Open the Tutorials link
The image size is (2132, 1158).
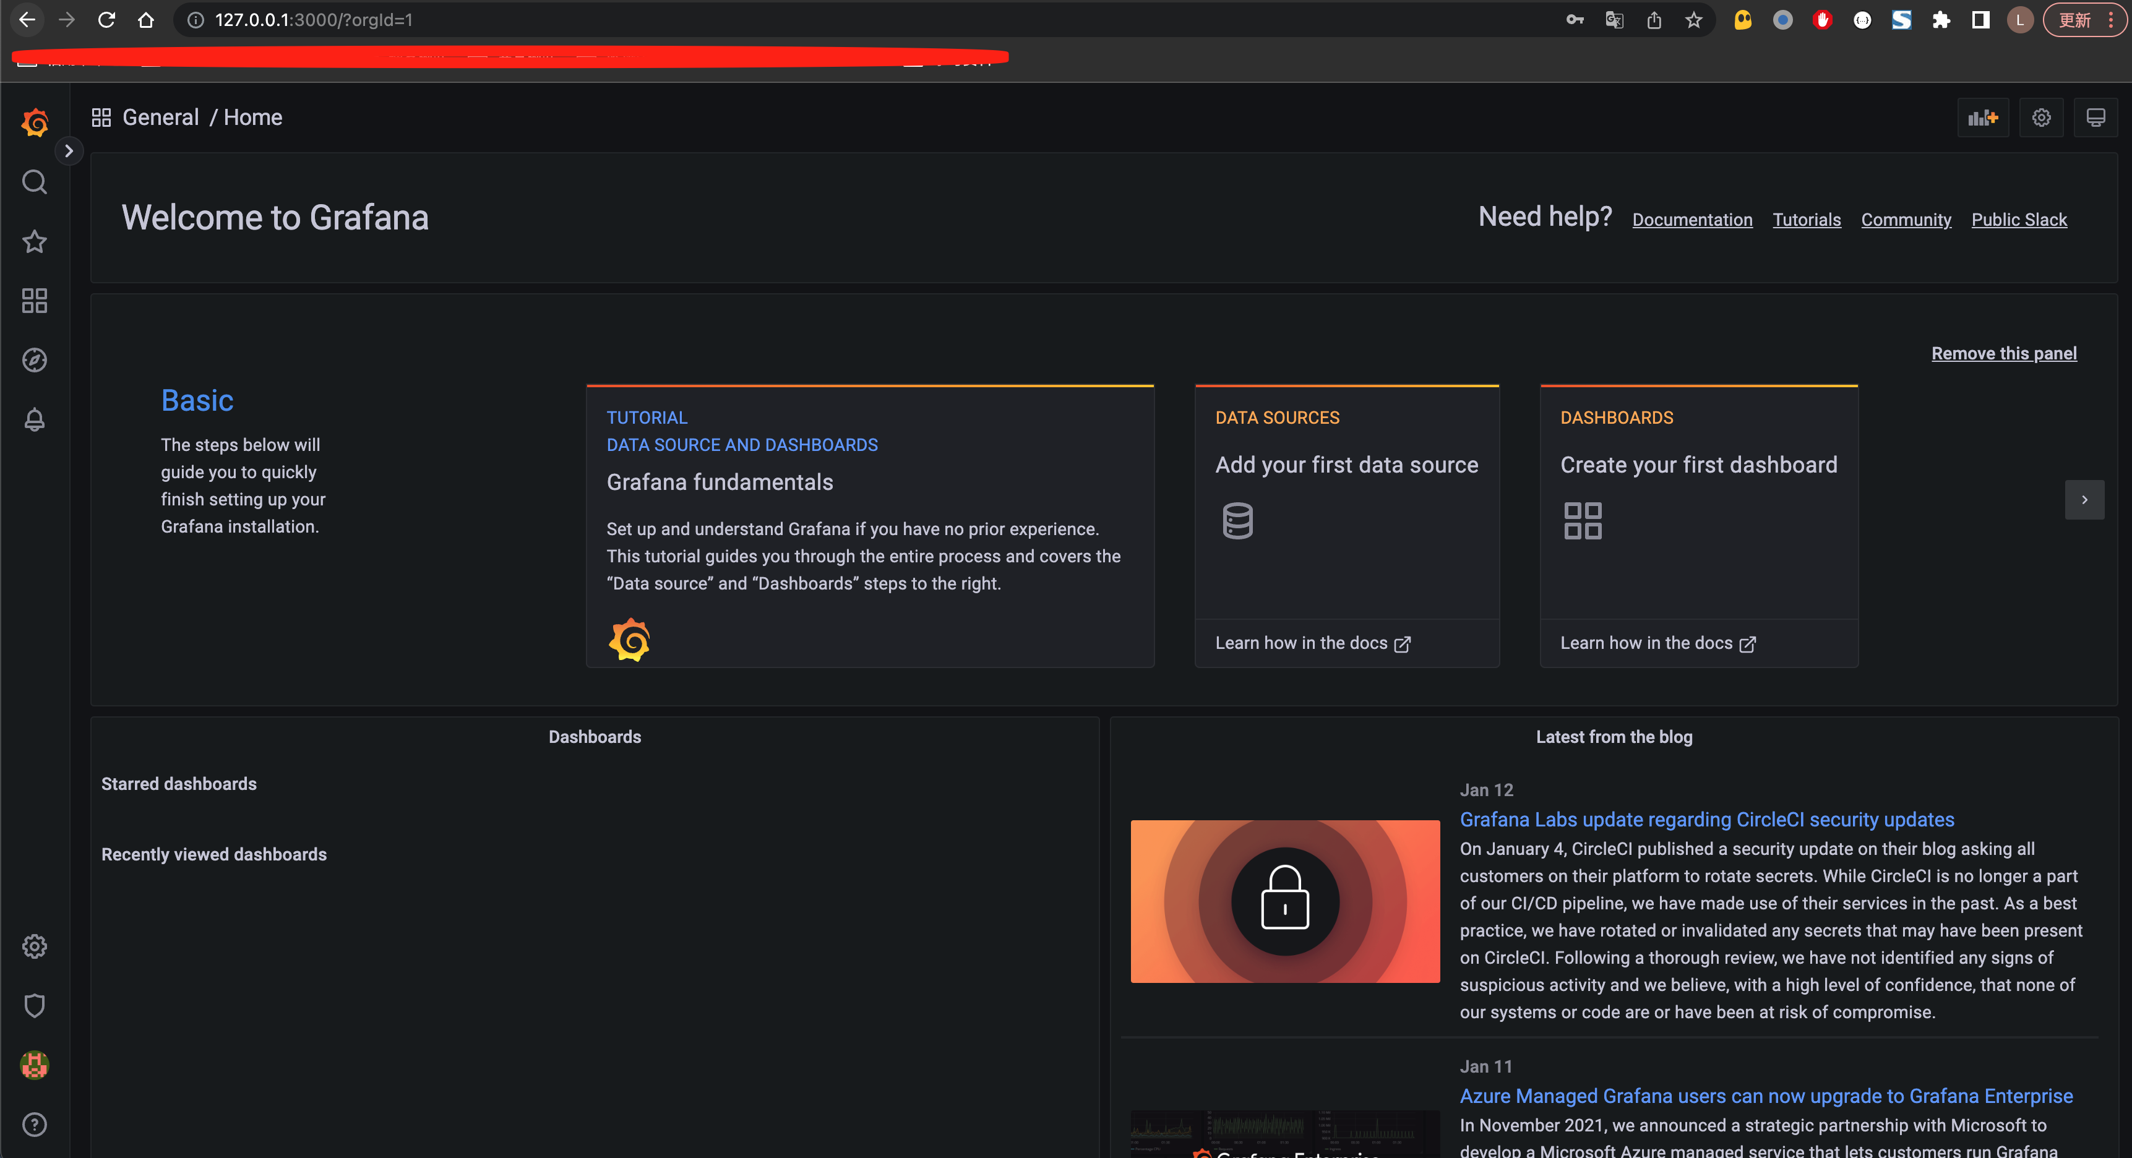tap(1807, 220)
